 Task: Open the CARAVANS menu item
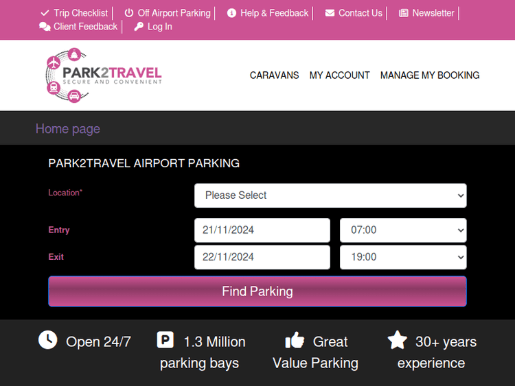pos(274,75)
